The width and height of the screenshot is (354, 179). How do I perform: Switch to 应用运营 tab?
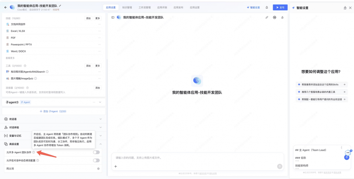point(195,8)
